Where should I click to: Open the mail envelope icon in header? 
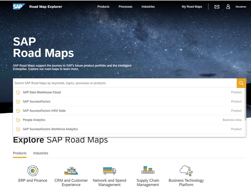coord(217,7)
